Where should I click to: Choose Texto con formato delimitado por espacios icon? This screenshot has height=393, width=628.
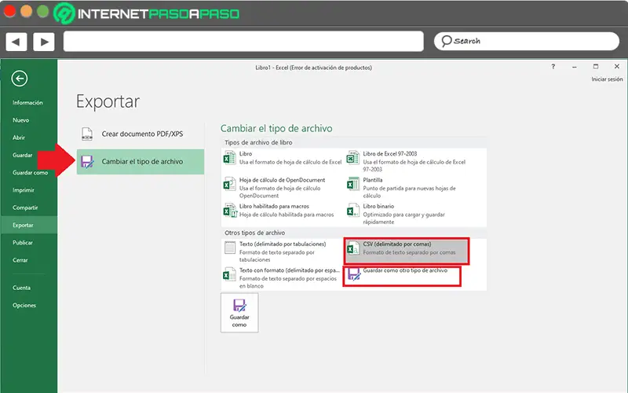[x=229, y=274]
